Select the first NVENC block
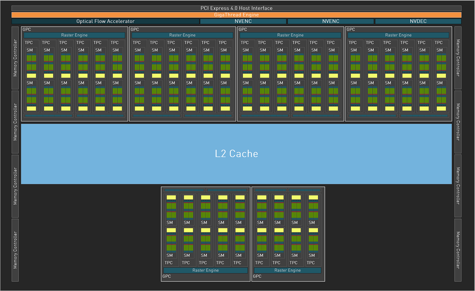The height and width of the screenshot is (291, 475). point(243,21)
